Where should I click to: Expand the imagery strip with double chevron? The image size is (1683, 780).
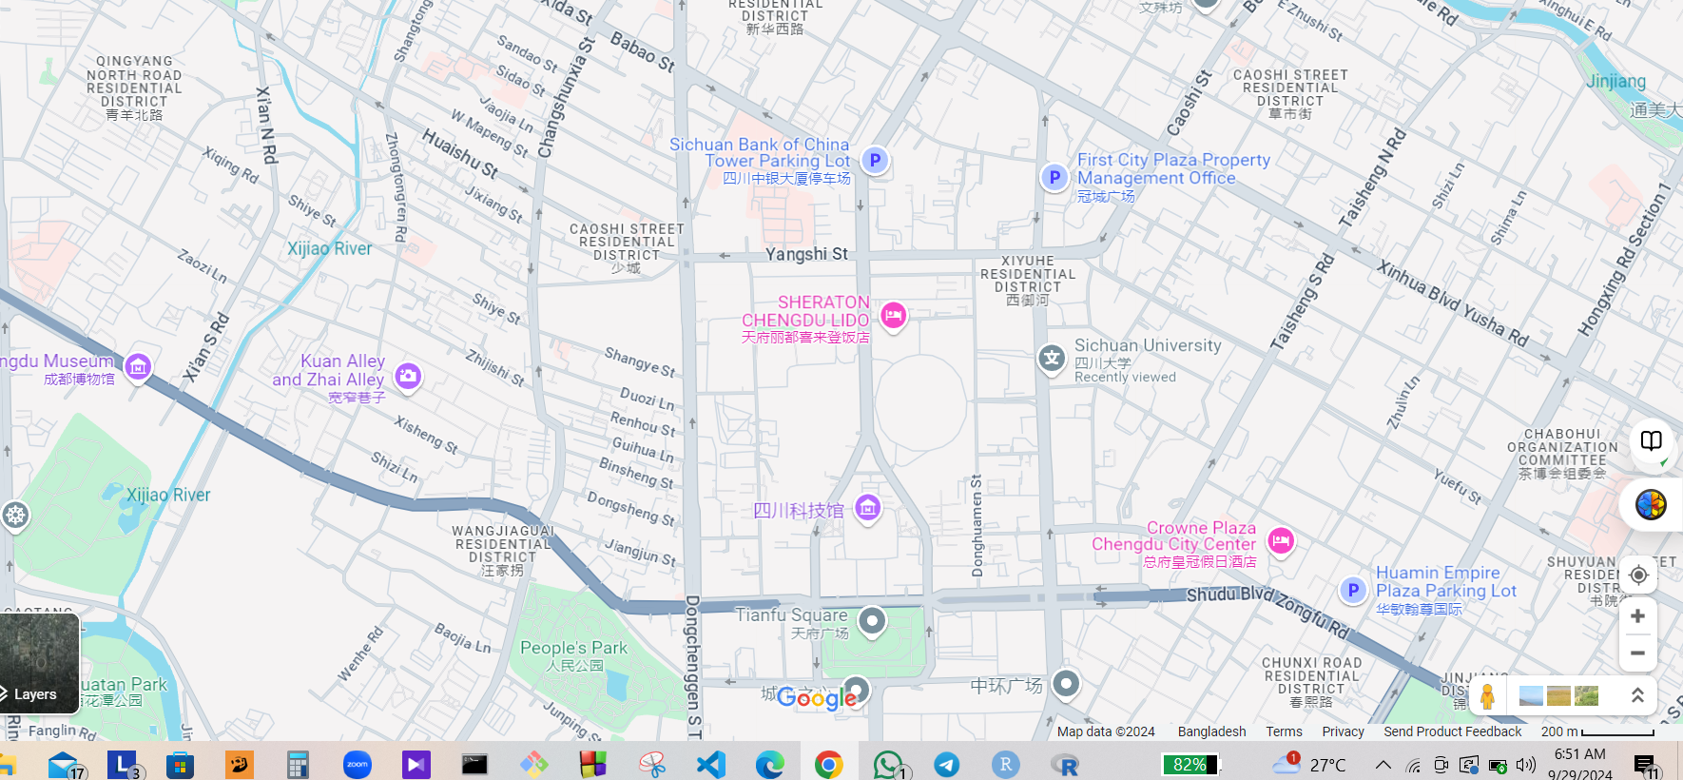click(1637, 695)
